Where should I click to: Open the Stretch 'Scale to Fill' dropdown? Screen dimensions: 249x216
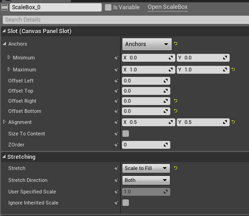pos(146,168)
